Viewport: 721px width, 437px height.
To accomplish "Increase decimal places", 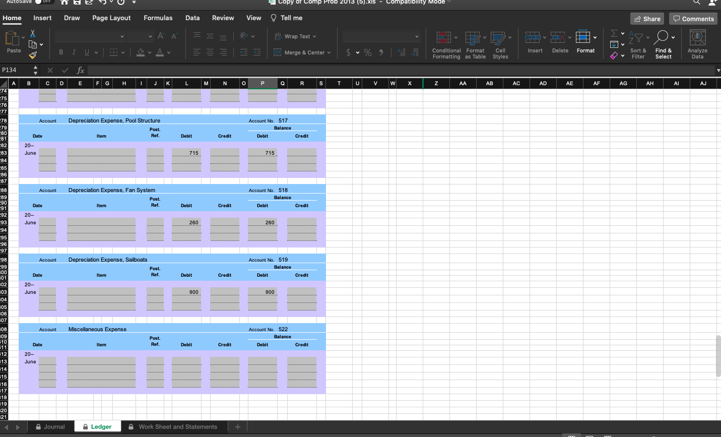I will click(402, 52).
